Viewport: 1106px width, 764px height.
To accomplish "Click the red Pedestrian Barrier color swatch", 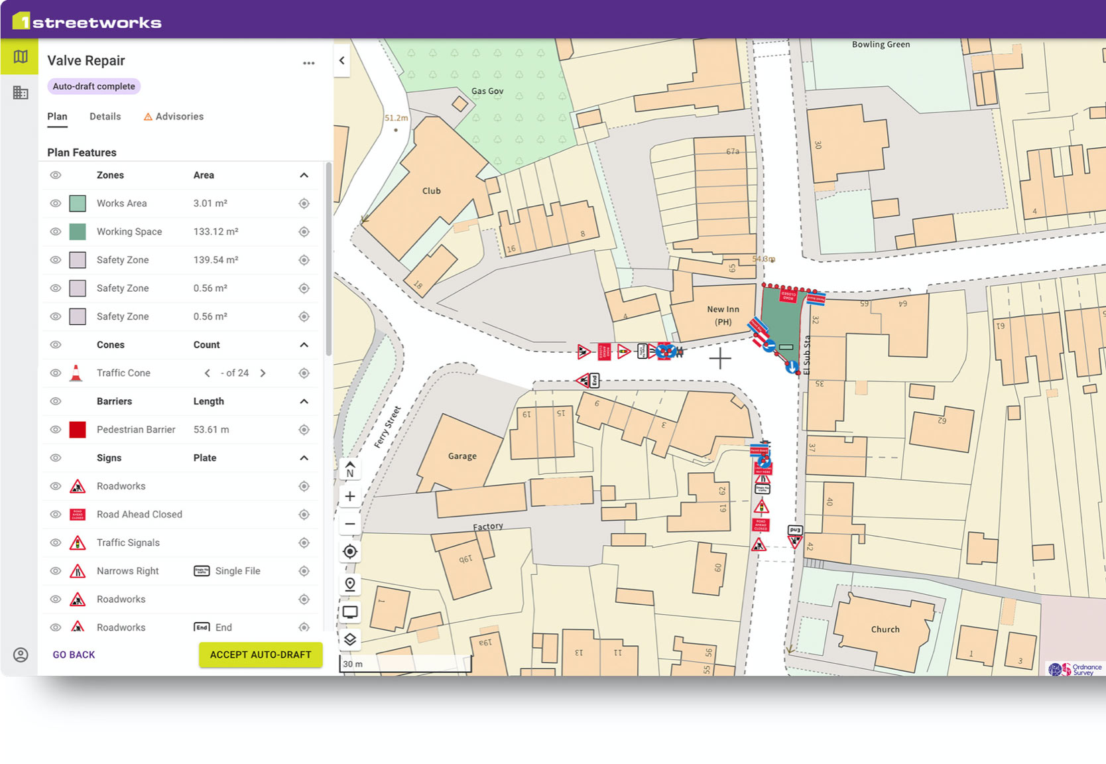I will [78, 430].
